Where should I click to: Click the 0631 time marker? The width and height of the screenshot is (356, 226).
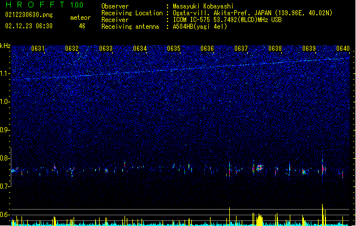[38, 49]
